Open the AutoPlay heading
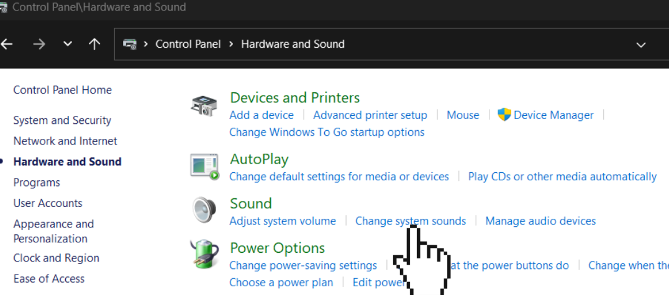 click(x=260, y=160)
